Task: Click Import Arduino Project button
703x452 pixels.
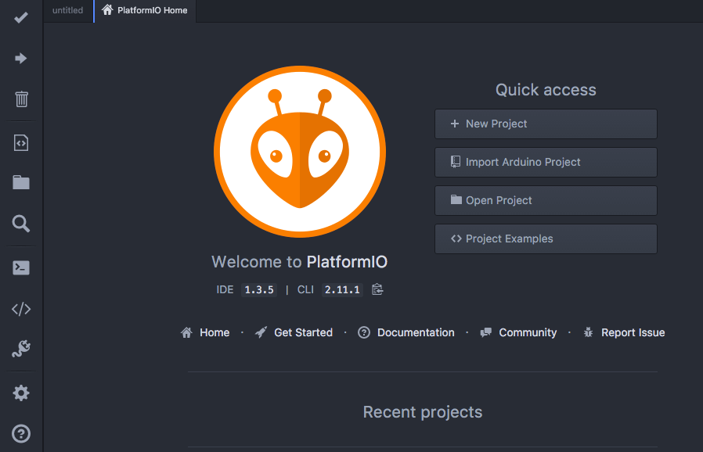Action: [546, 162]
